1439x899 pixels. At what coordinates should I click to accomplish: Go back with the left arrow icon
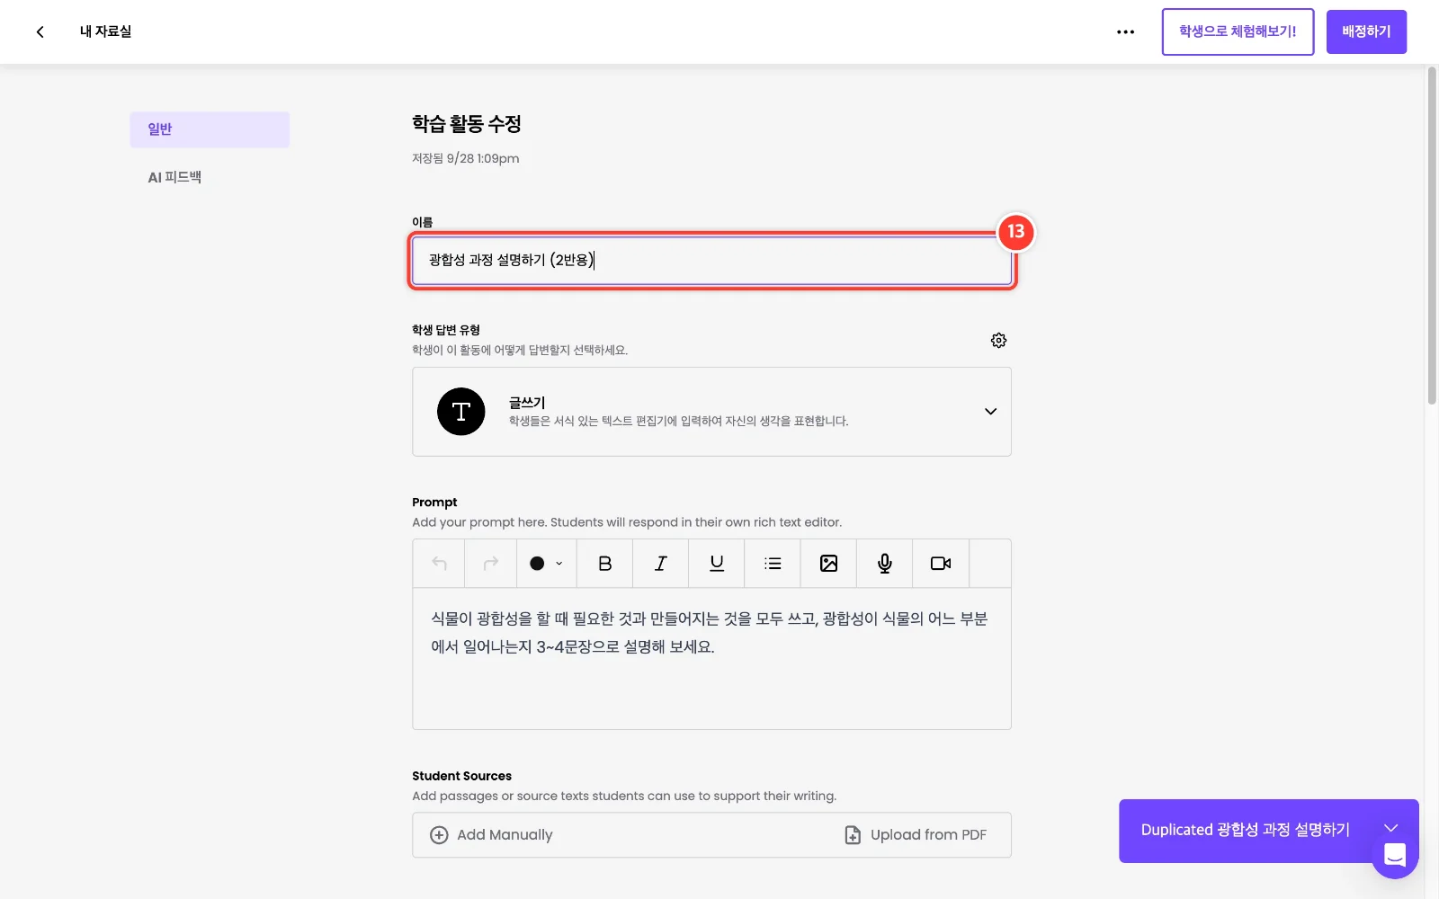[40, 31]
